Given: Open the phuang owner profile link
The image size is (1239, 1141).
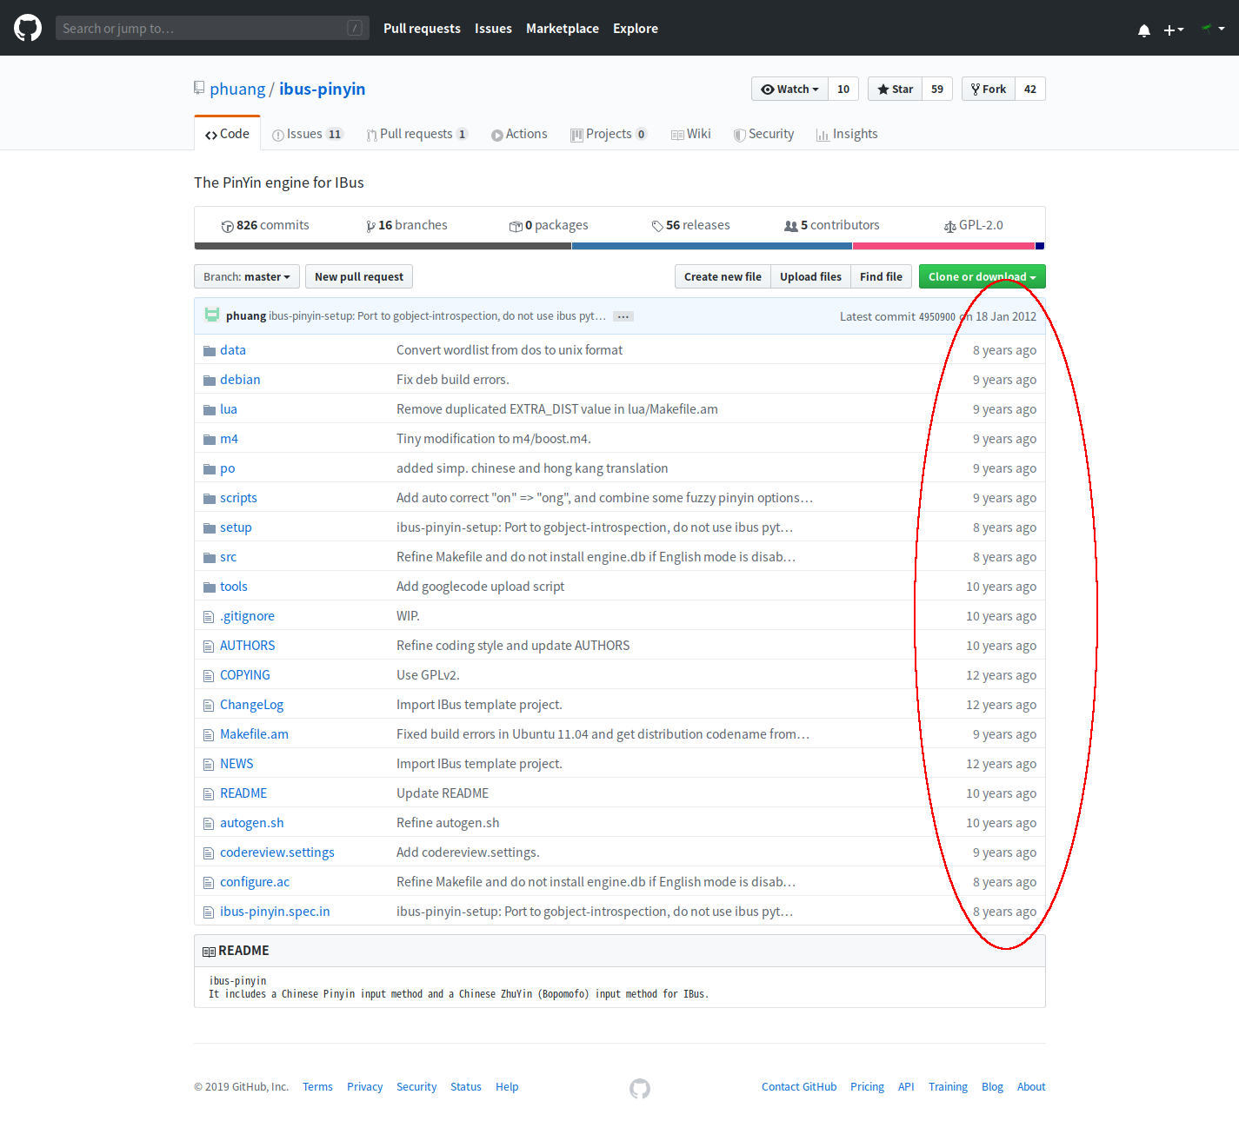Looking at the screenshot, I should (237, 89).
